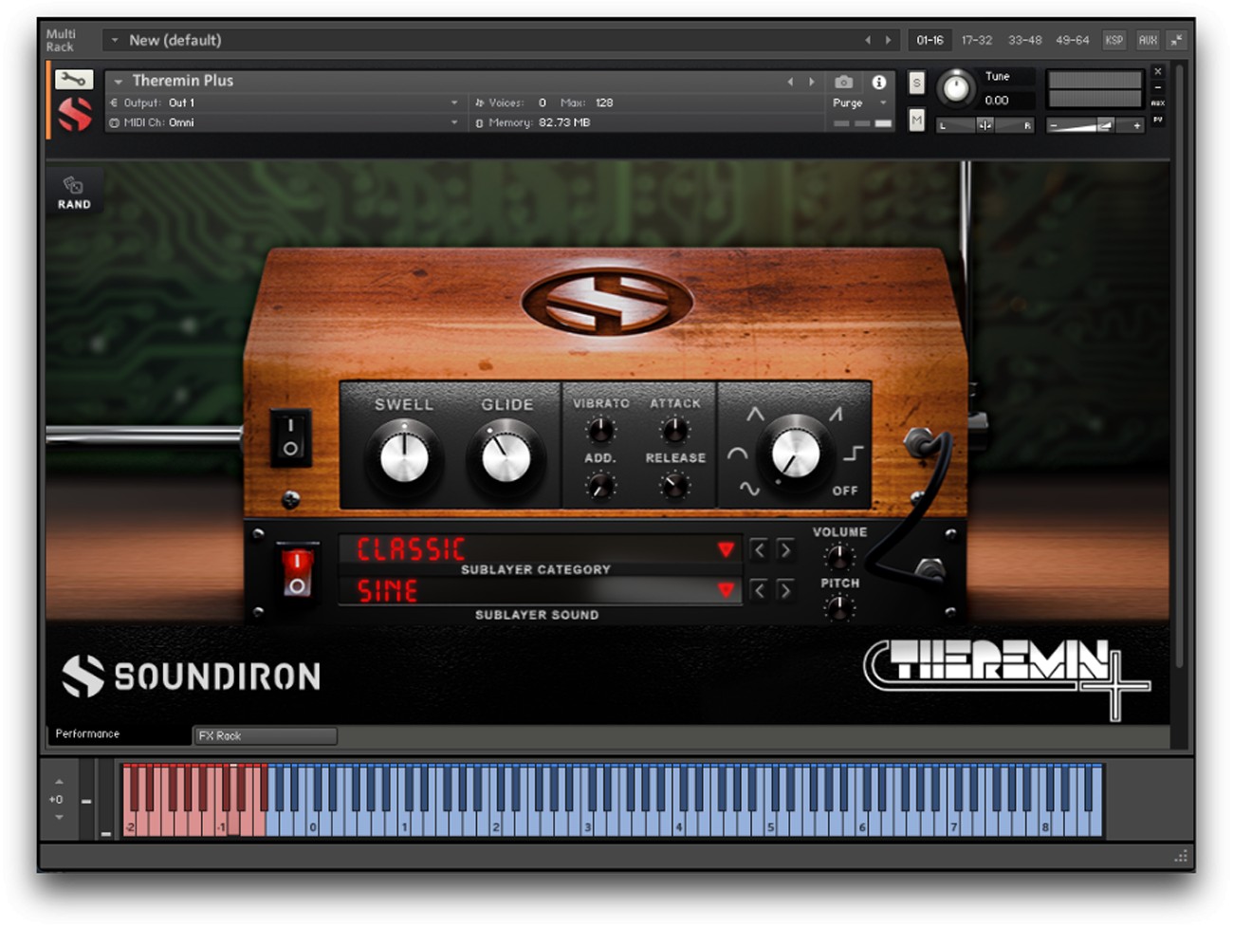
Task: Click the ATTACK knob
Action: point(674,432)
